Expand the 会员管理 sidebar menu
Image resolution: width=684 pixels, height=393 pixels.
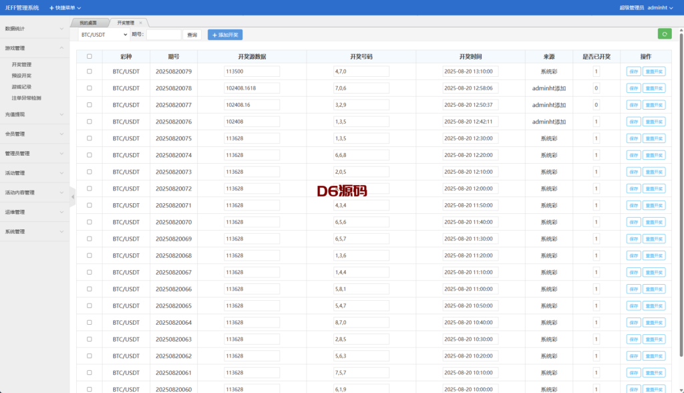[34, 134]
